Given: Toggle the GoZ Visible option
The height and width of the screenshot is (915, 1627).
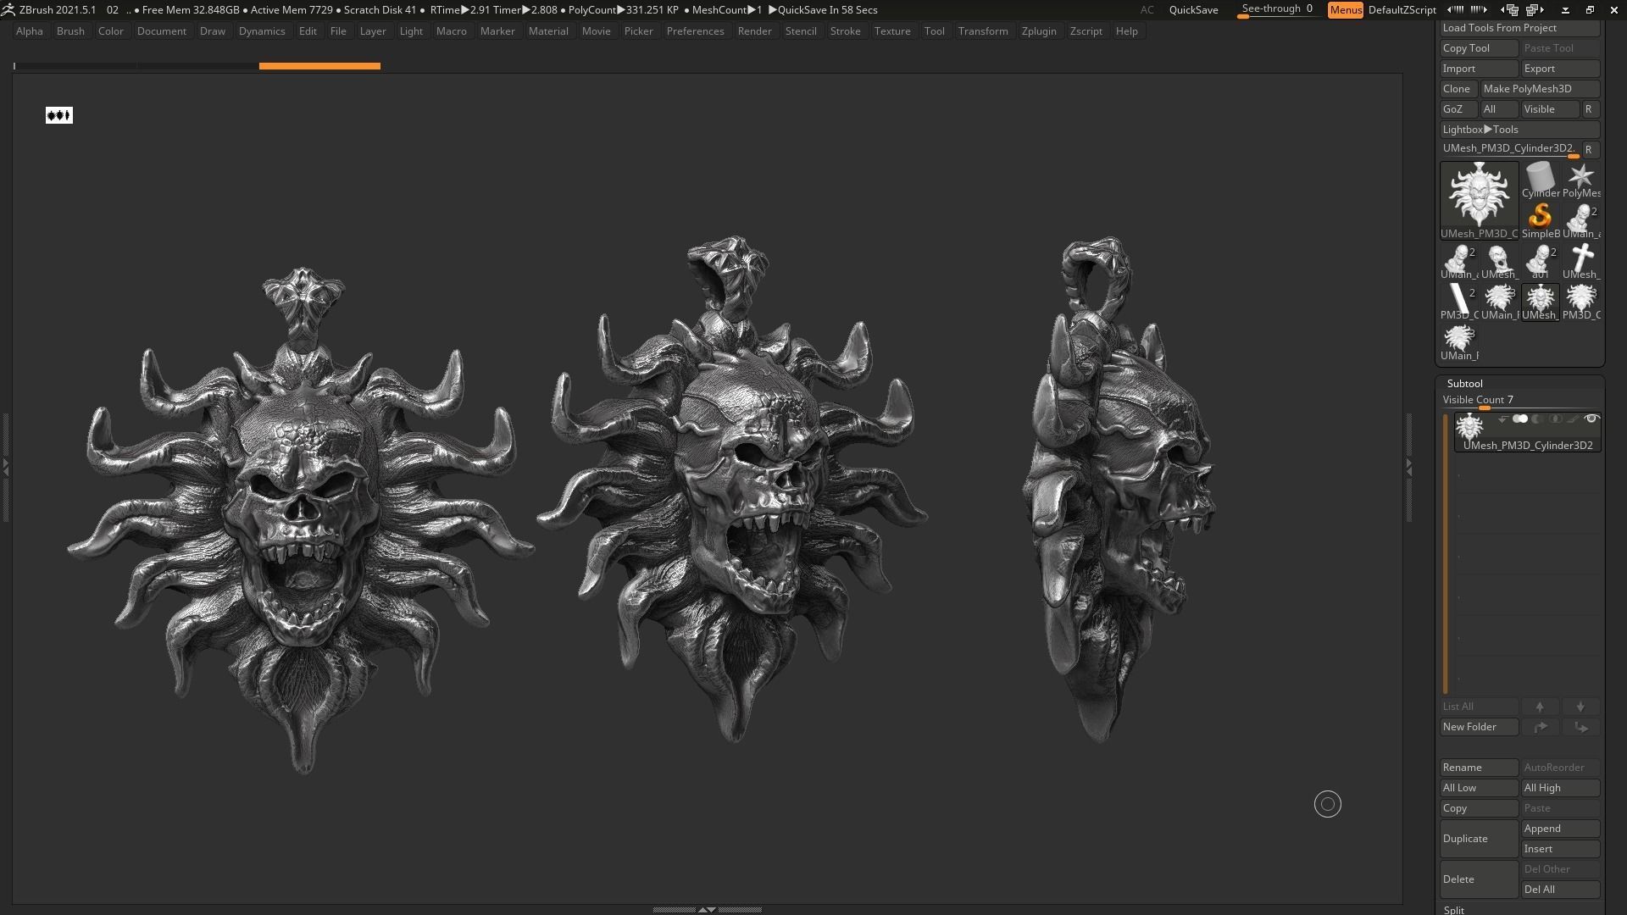Looking at the screenshot, I should tap(1548, 109).
